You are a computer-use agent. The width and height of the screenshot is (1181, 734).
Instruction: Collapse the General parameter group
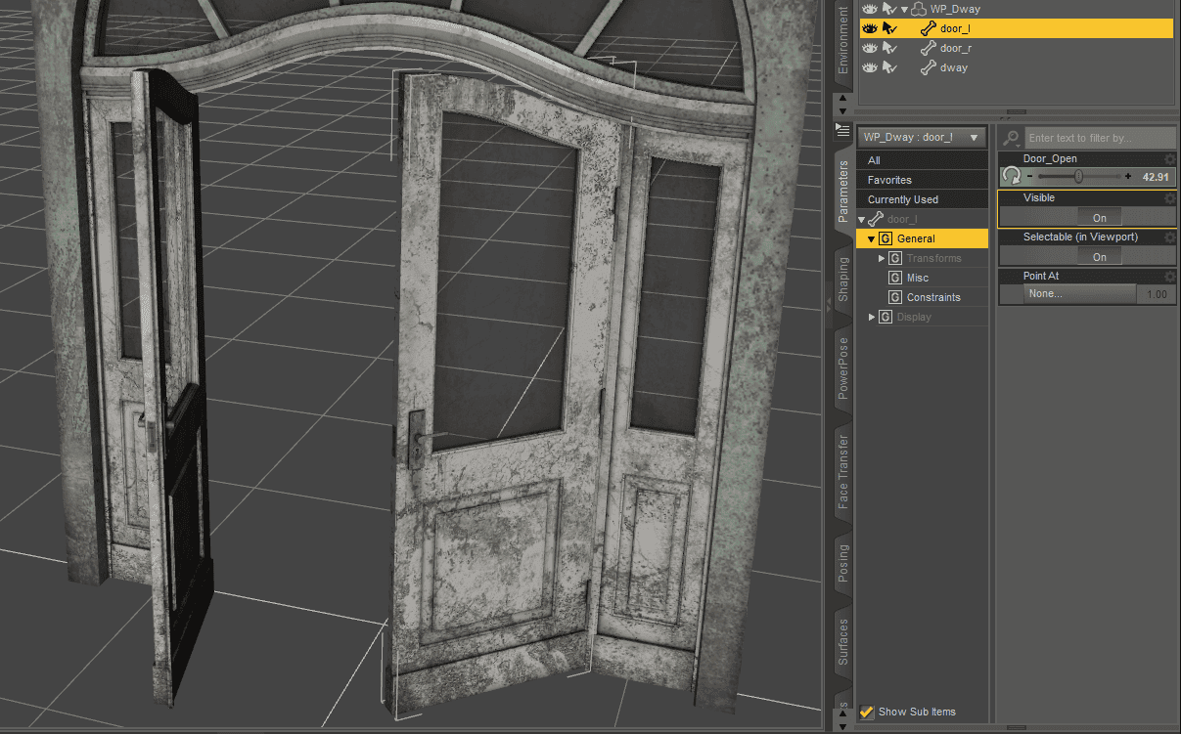pos(871,237)
